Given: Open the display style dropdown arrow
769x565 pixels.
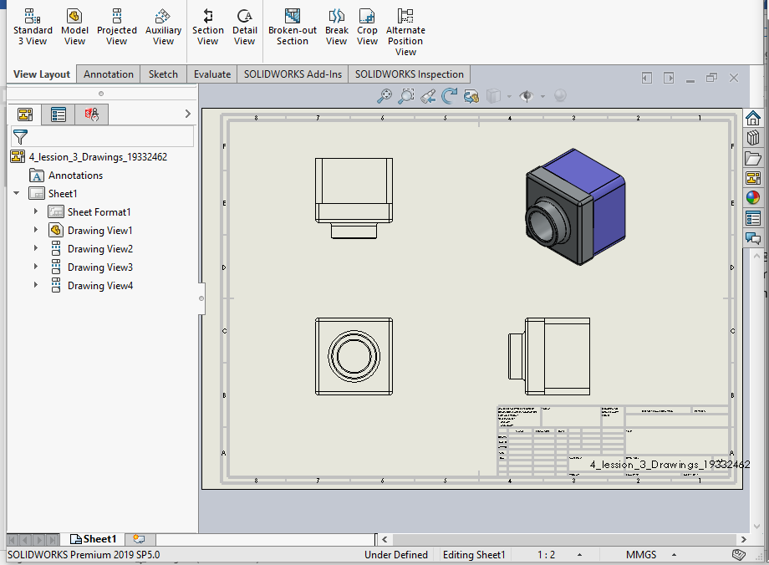Looking at the screenshot, I should [509, 96].
